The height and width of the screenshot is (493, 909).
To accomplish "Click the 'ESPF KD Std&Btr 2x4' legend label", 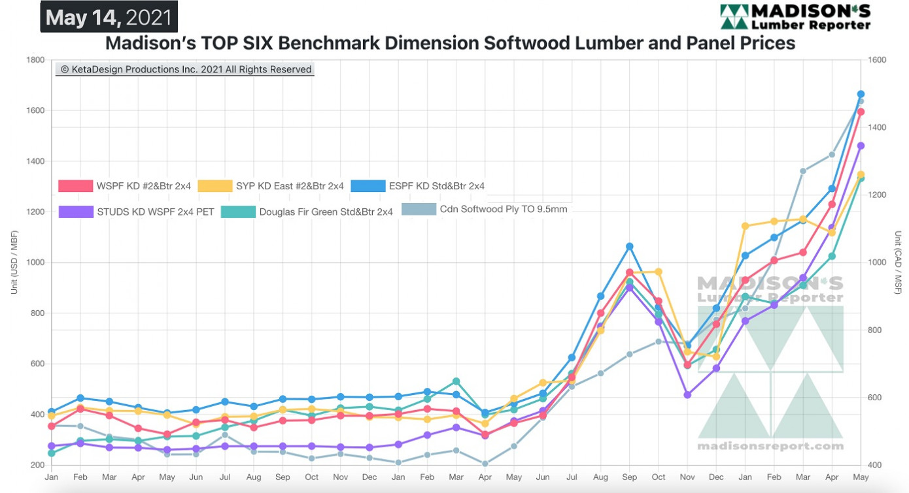I will (x=437, y=186).
